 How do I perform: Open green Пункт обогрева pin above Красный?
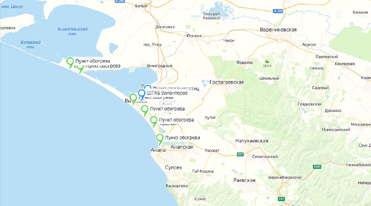click(x=154, y=122)
